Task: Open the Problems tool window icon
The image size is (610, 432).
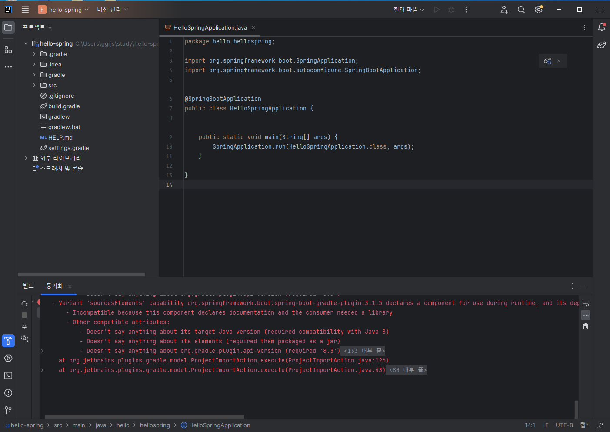Action: 8,393
